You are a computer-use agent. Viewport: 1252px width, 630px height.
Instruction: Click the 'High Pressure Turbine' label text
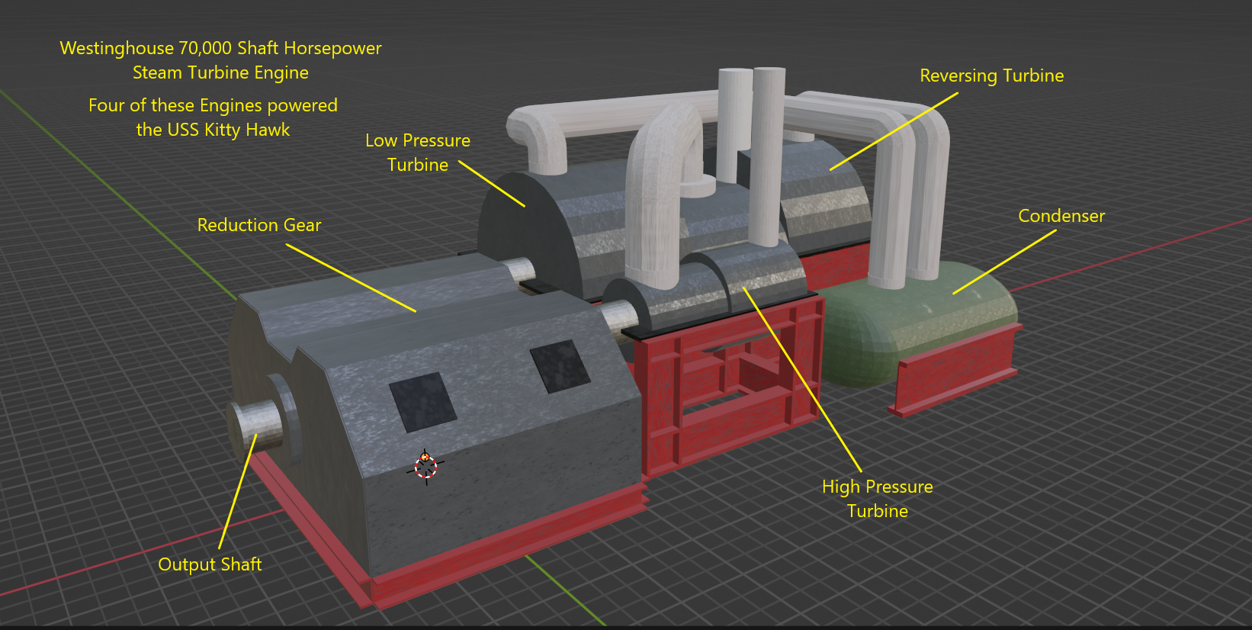click(x=878, y=499)
